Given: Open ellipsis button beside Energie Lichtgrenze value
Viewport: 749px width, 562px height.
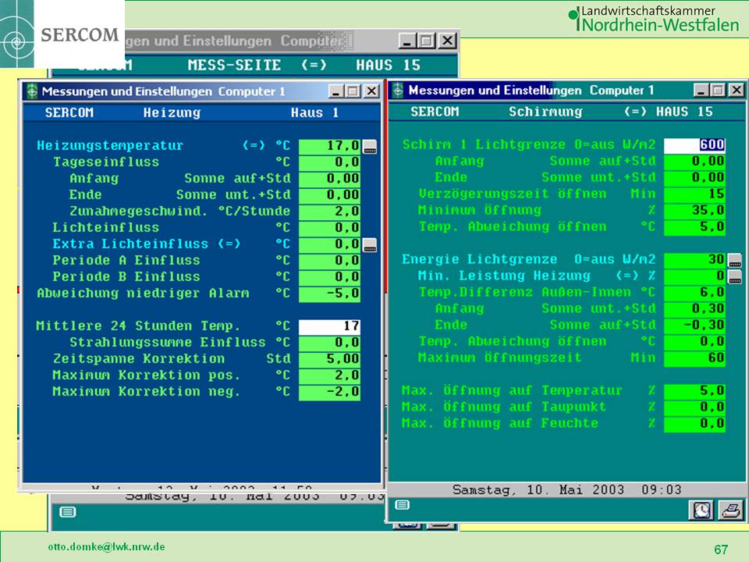Looking at the screenshot, I should (734, 260).
